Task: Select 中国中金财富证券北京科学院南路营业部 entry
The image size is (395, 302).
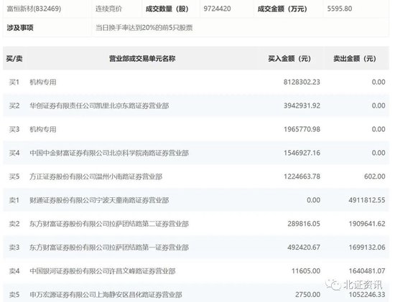Action: 109,153
